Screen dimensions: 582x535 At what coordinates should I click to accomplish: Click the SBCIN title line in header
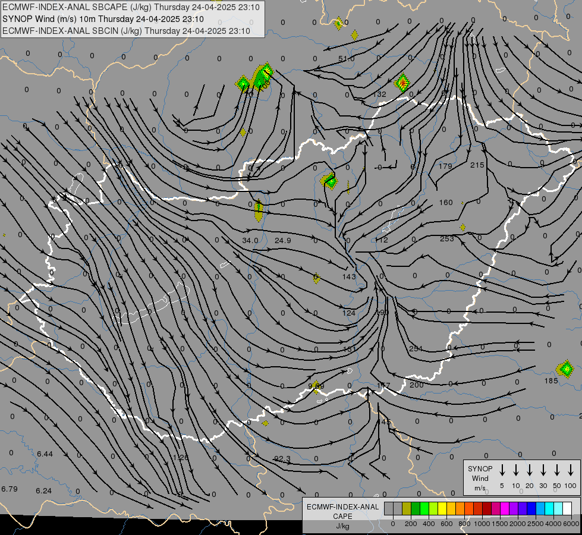[126, 31]
